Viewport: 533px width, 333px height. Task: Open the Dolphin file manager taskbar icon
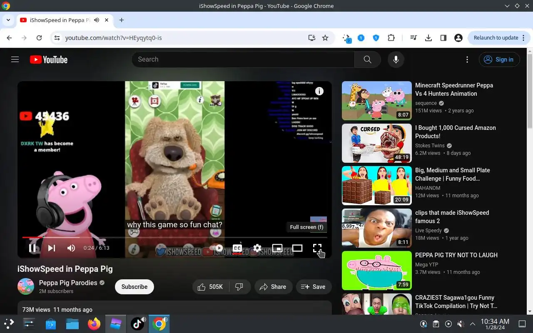[x=72, y=324]
